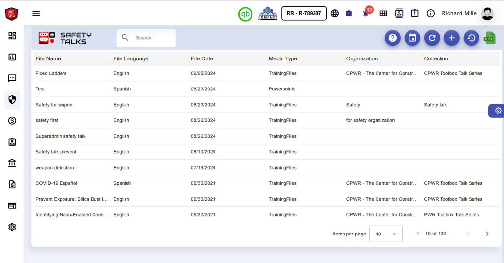
Task: Expand the Items per page dropdown
Action: click(386, 234)
